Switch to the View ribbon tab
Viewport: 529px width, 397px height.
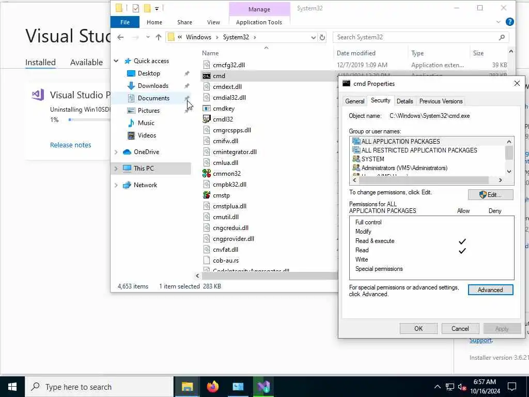(x=213, y=22)
